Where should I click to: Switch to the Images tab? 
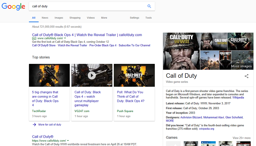(59, 18)
